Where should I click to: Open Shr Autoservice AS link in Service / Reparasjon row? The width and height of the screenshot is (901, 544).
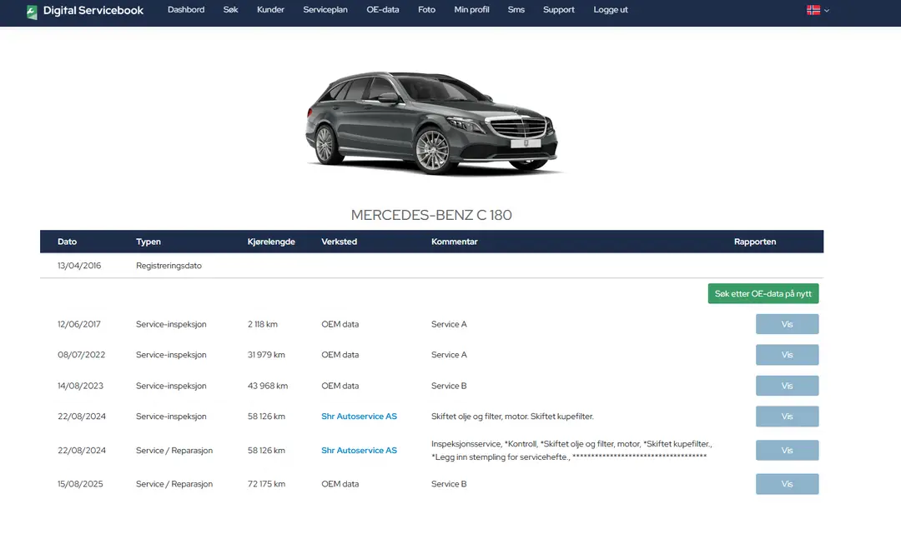tap(359, 451)
